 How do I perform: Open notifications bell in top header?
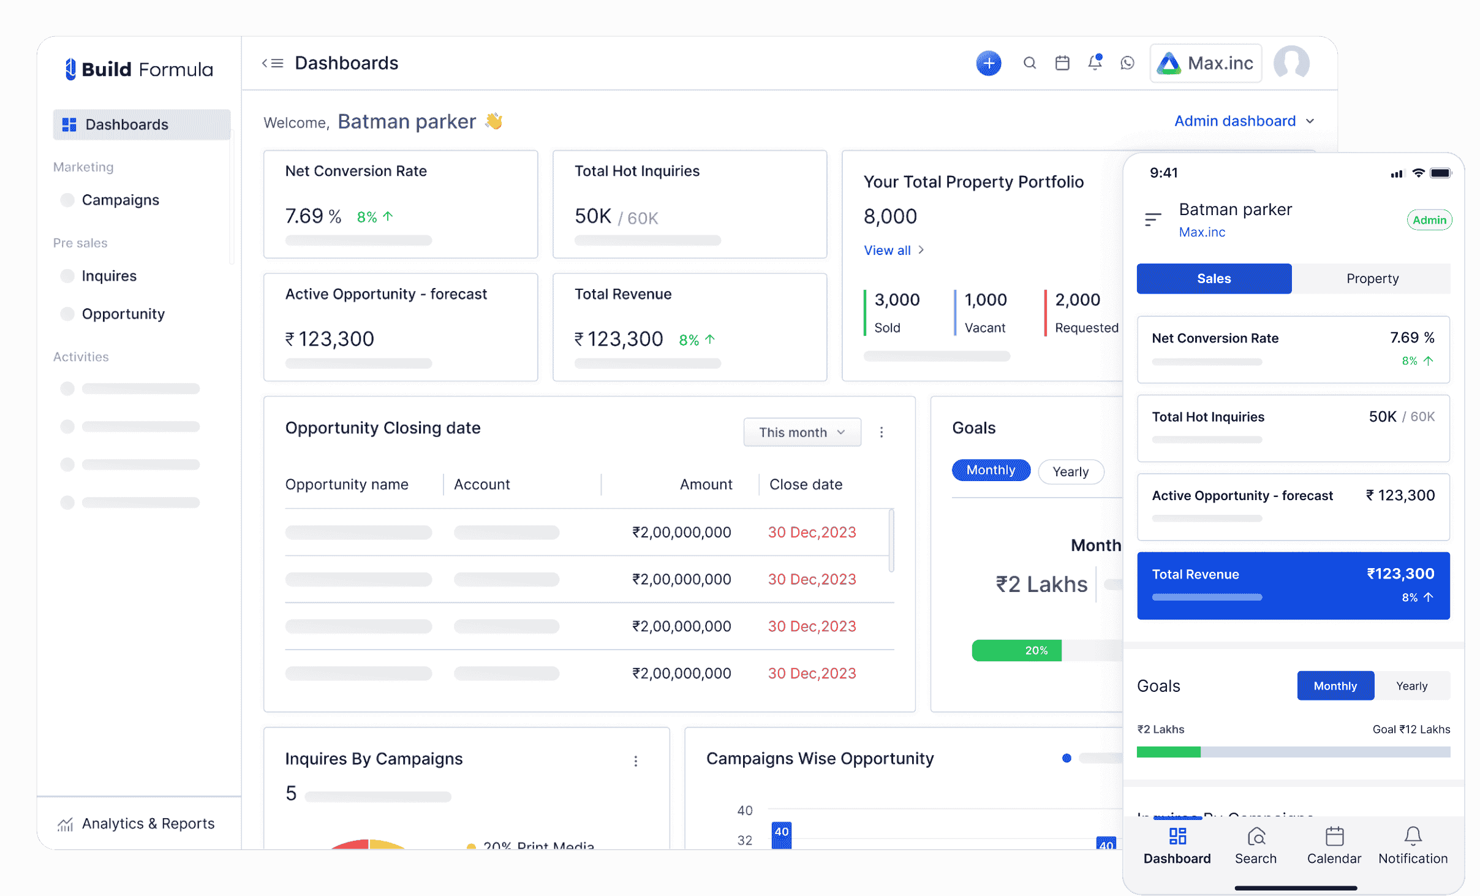pos(1095,63)
